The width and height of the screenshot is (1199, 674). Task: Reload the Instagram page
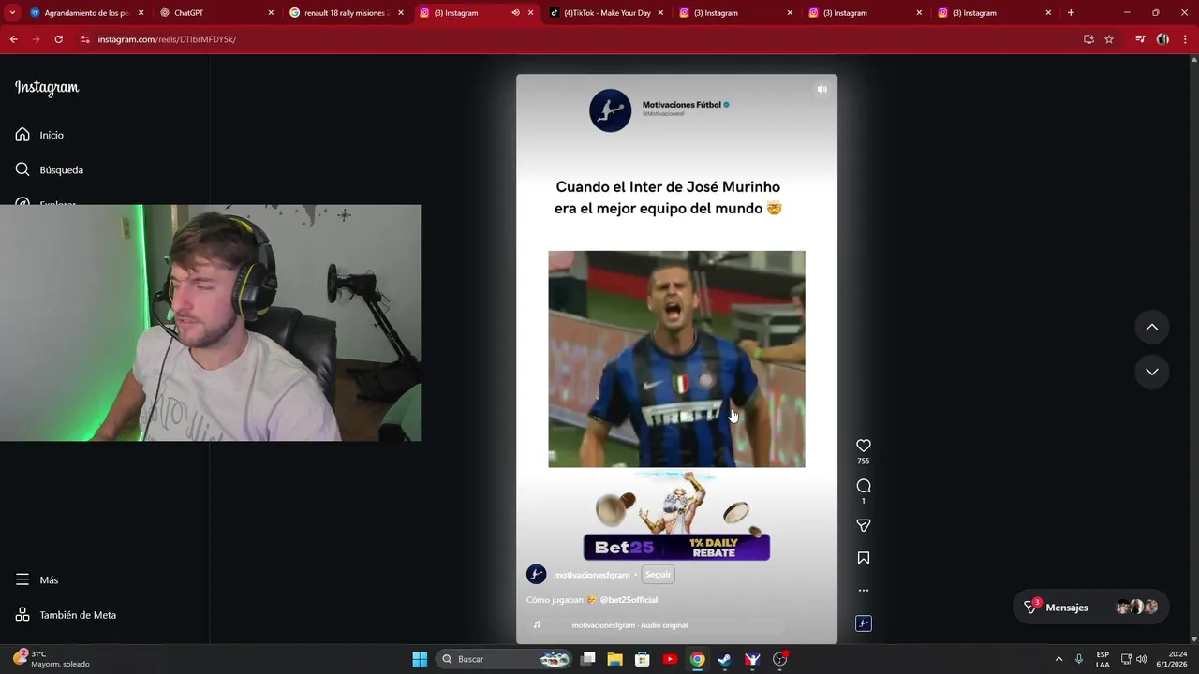coord(58,39)
